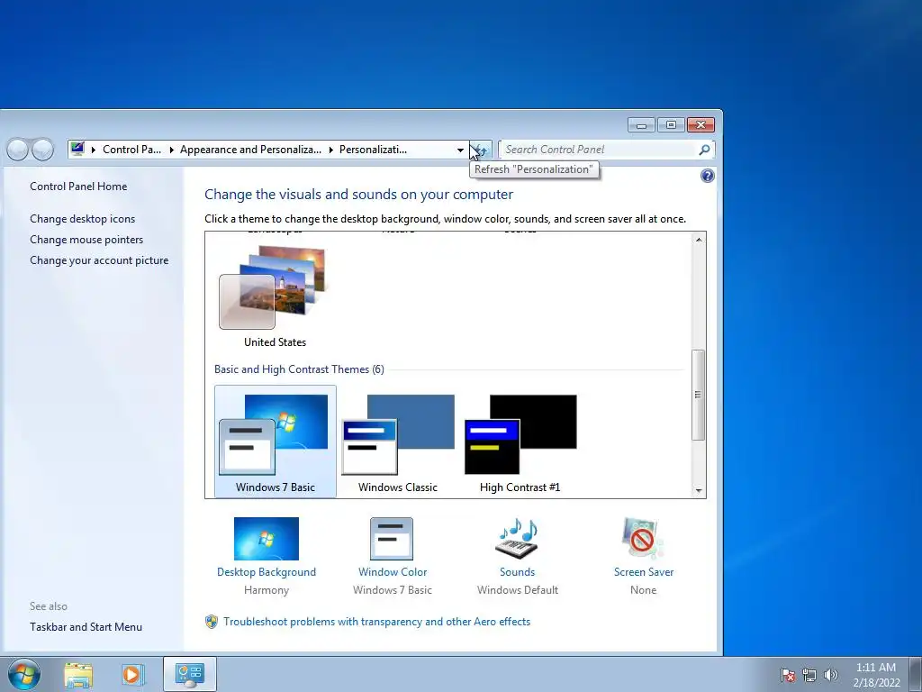Open Taskbar and Start Menu link
Viewport: 922px width, 692px height.
pos(86,627)
